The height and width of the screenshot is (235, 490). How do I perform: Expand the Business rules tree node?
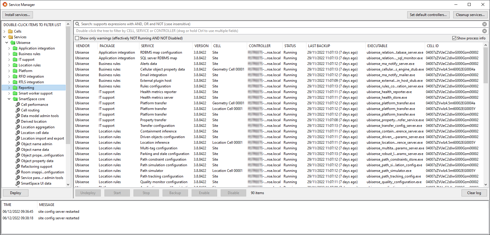pos(9,54)
